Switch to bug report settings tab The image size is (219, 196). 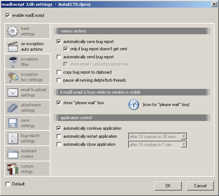click(x=27, y=138)
